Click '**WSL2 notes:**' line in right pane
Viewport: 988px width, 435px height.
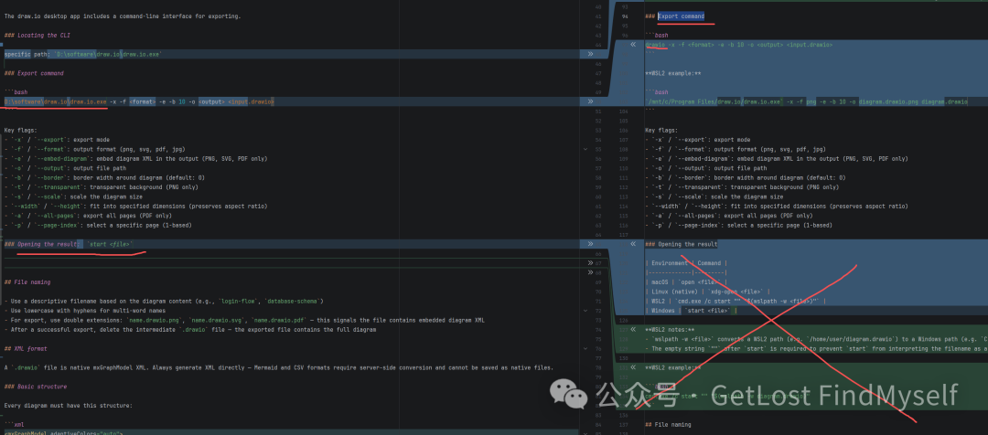pyautogui.click(x=671, y=329)
